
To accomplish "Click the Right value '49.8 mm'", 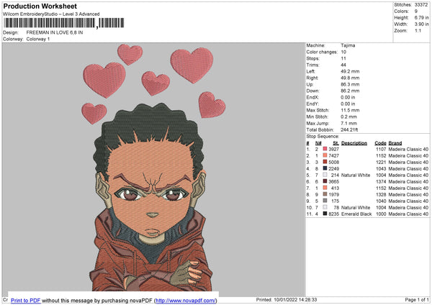I will 350,78.
